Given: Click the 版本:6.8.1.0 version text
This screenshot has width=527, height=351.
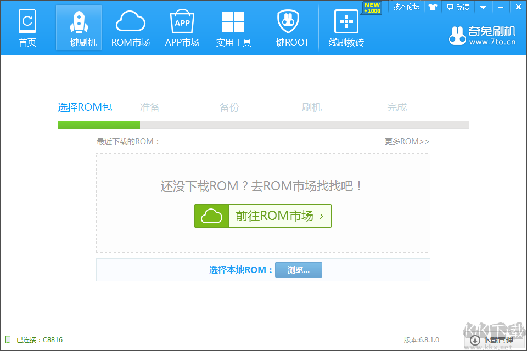Looking at the screenshot, I should [422, 339].
